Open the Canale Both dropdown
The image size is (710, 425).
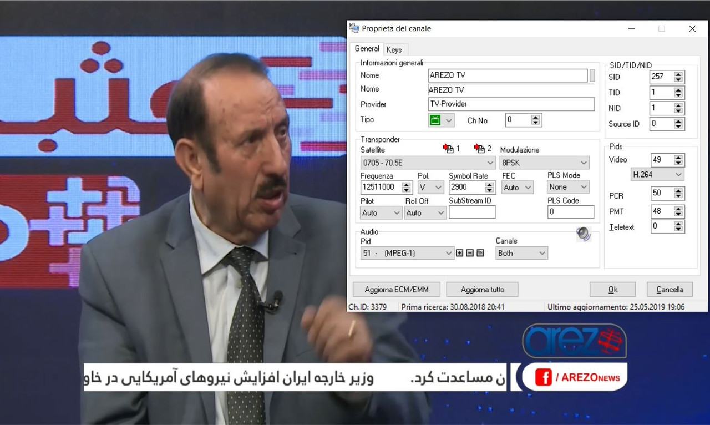tap(522, 254)
